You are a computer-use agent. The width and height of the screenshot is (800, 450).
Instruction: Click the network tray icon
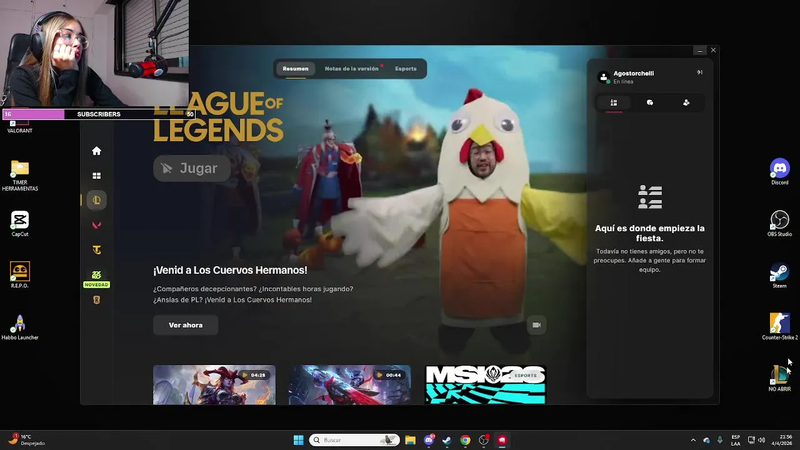point(751,440)
